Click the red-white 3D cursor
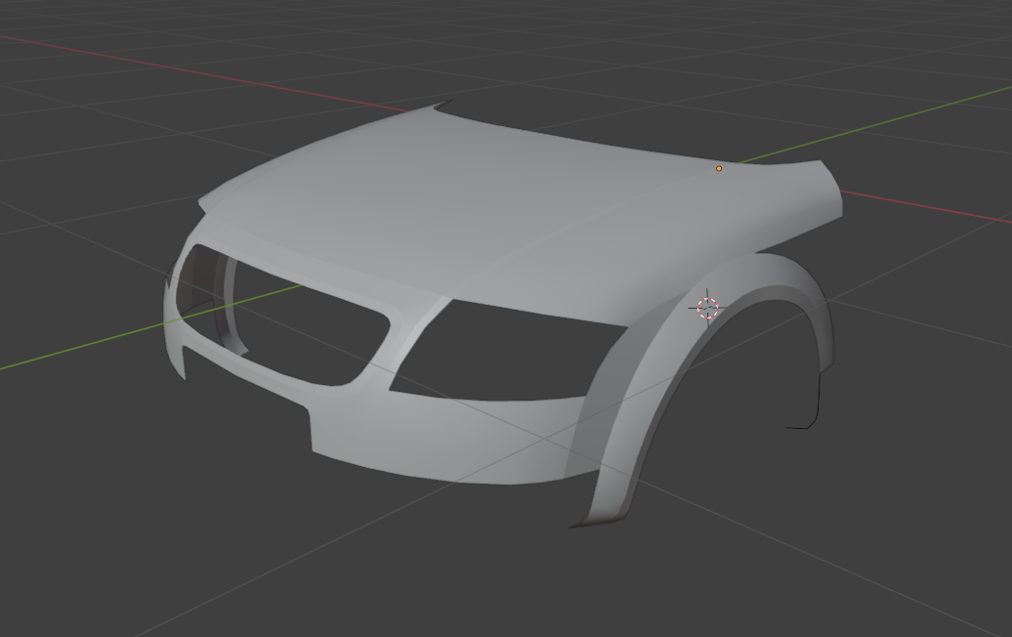The height and width of the screenshot is (637, 1012). [708, 309]
